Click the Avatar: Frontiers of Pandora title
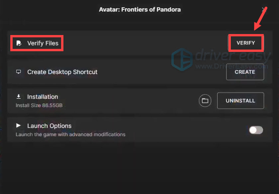 (140, 9)
